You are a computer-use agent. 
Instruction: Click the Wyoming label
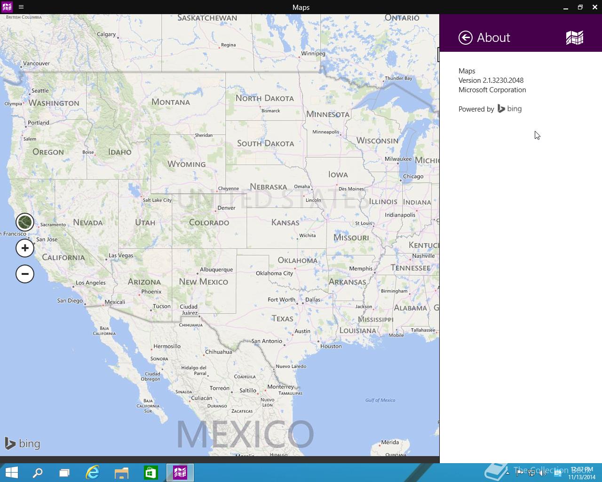187,164
